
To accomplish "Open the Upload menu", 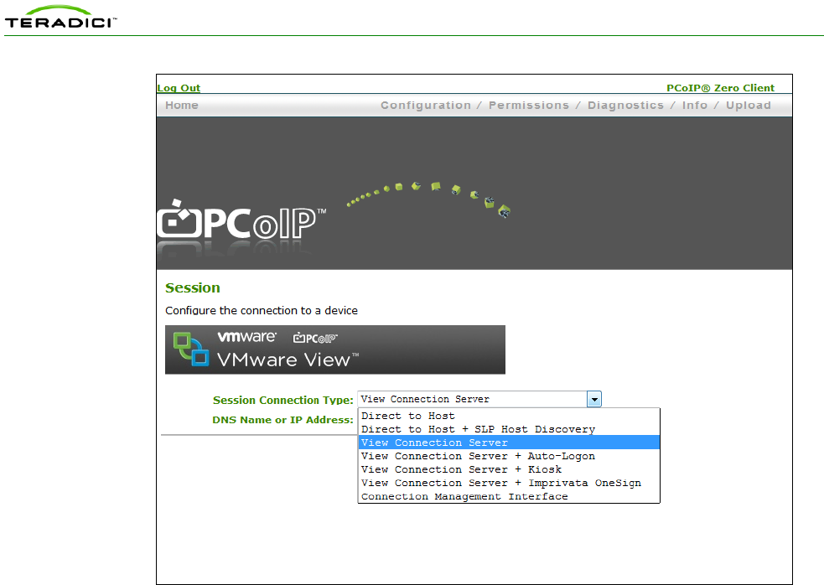I will [x=749, y=105].
